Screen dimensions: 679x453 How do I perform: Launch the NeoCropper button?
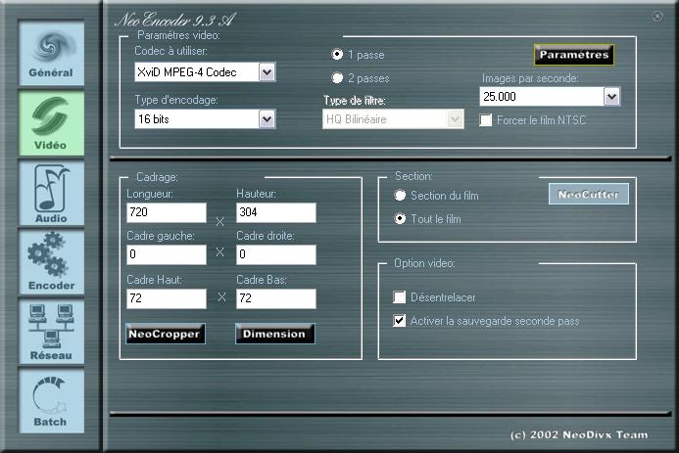click(166, 334)
